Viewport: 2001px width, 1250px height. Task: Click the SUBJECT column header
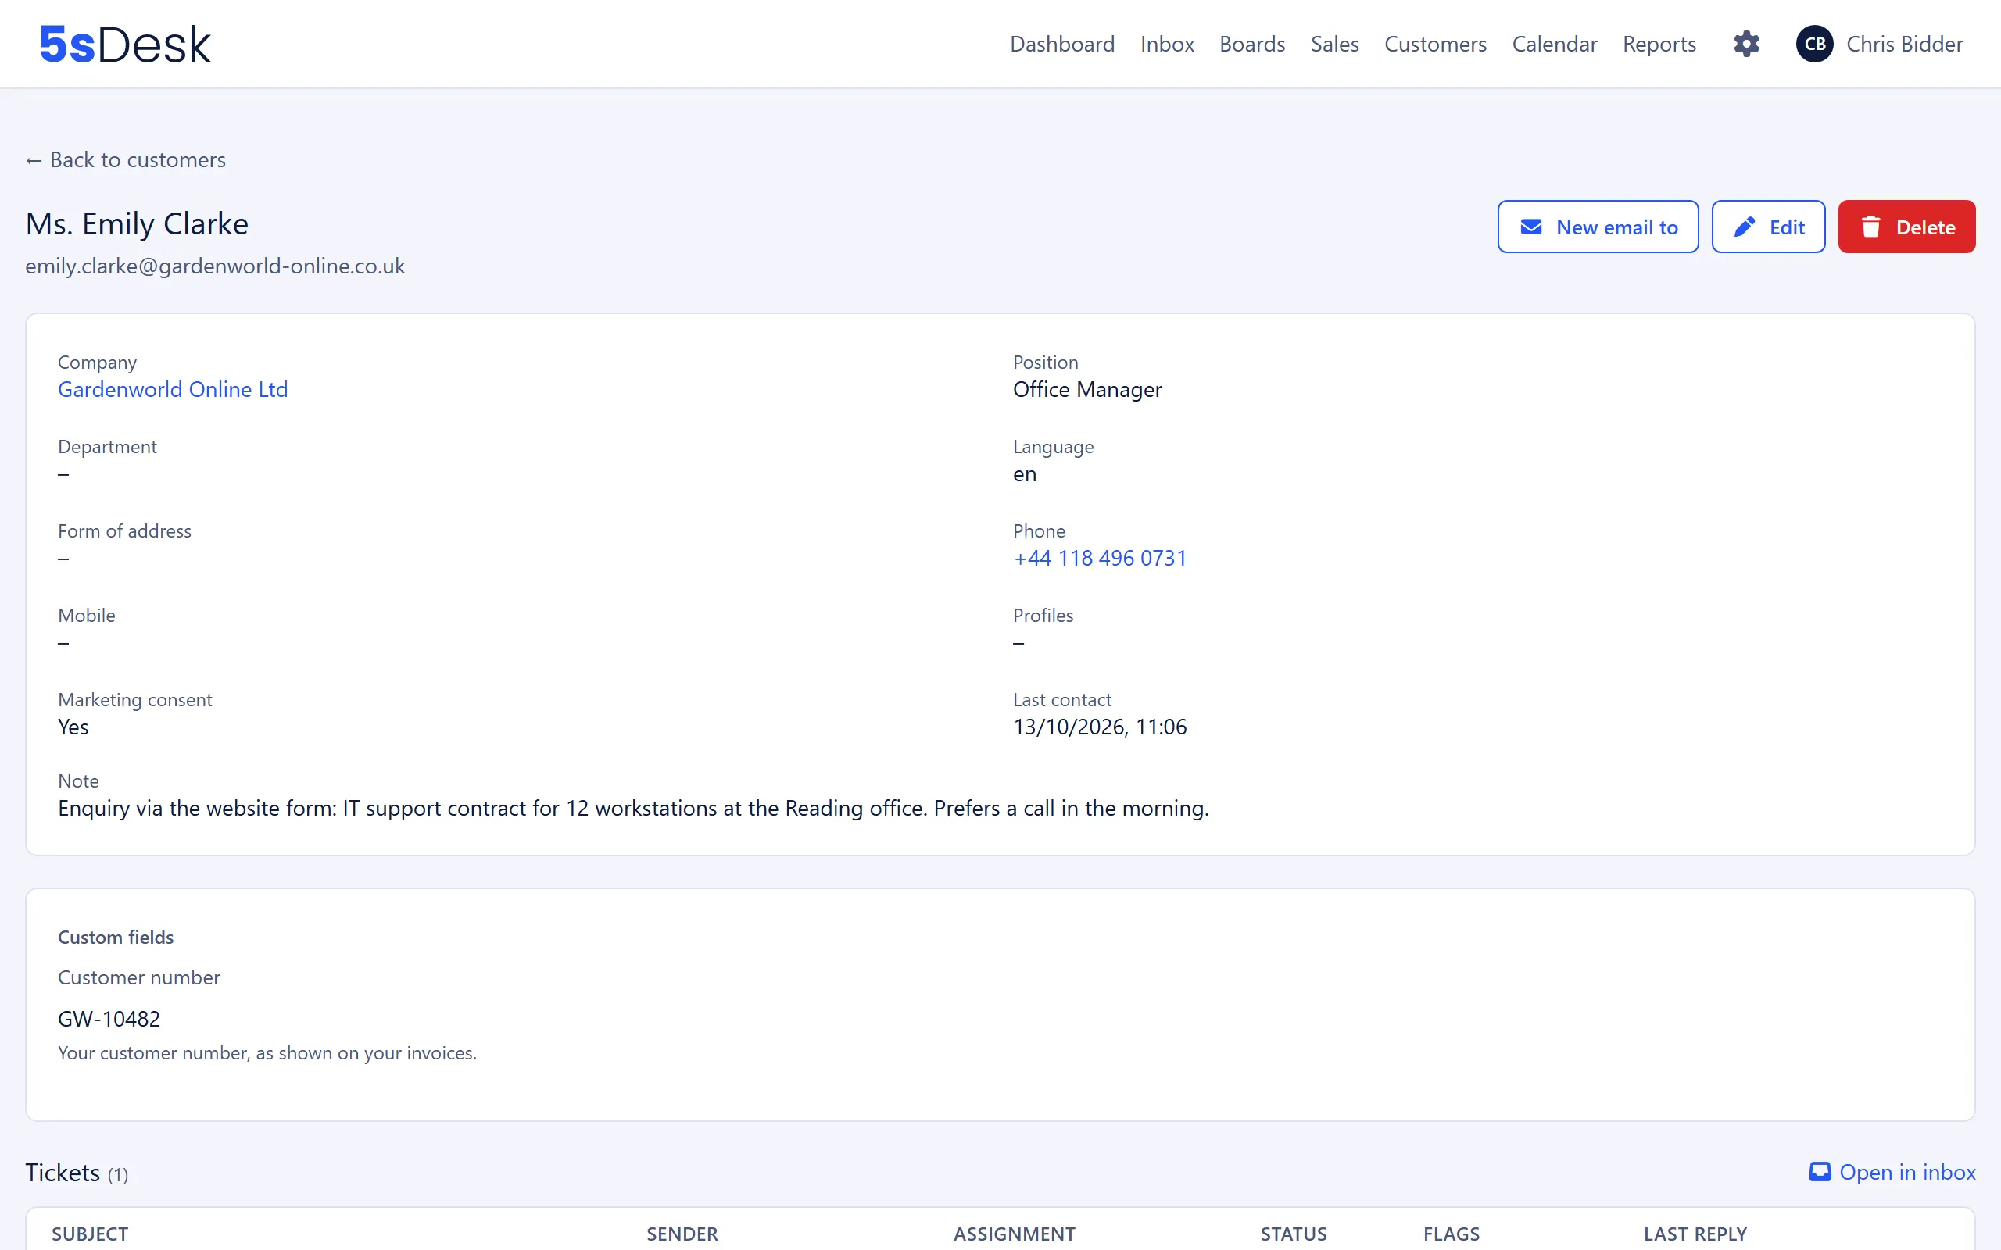[x=90, y=1234]
